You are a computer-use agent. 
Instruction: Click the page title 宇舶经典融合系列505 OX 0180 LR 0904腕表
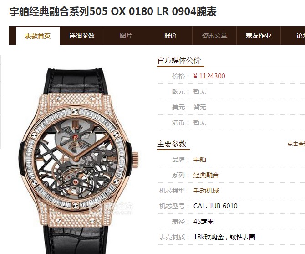[x=113, y=11]
